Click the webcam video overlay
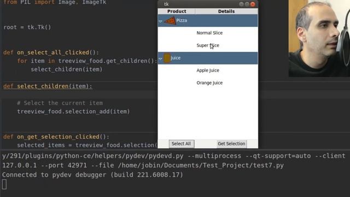This screenshot has width=350, height=197. click(x=319, y=38)
